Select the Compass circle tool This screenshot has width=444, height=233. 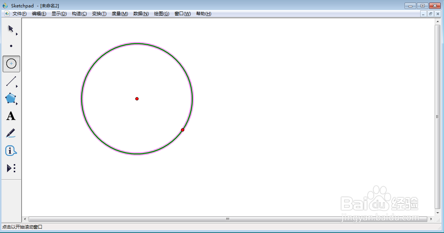pos(11,64)
